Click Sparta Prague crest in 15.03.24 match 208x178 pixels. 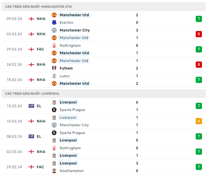pyautogui.click(x=54, y=110)
